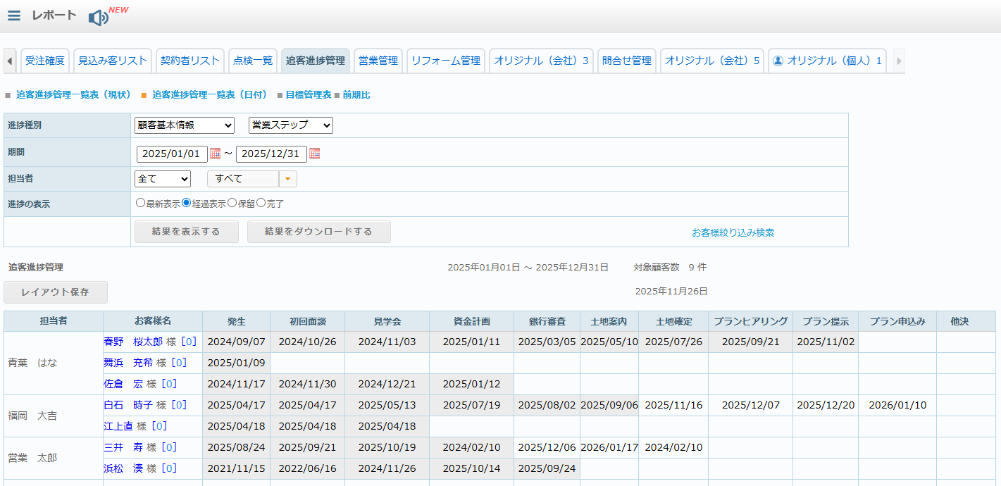Click the 結果を表示する button

(186, 232)
